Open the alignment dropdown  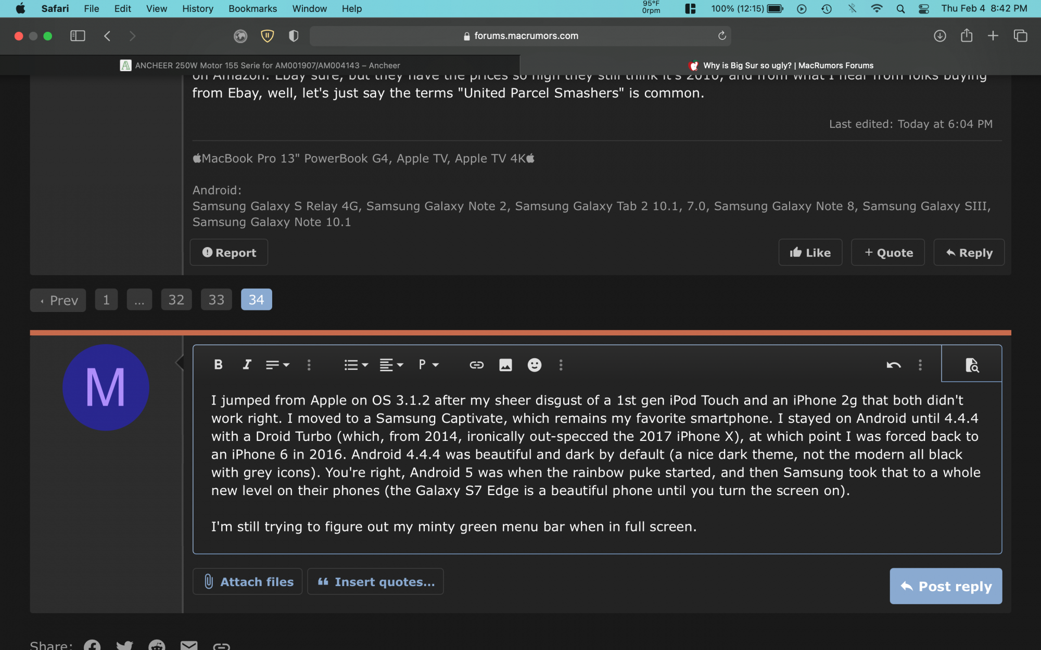(x=391, y=365)
